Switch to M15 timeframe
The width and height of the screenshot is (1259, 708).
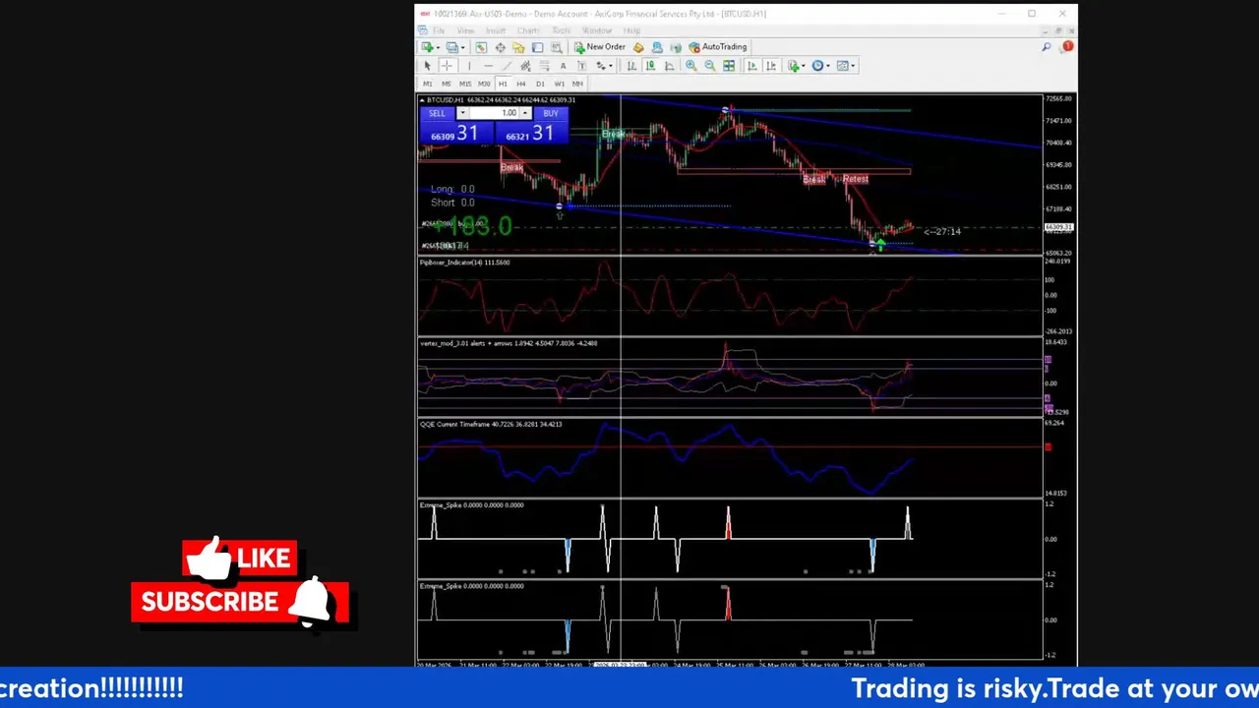465,84
